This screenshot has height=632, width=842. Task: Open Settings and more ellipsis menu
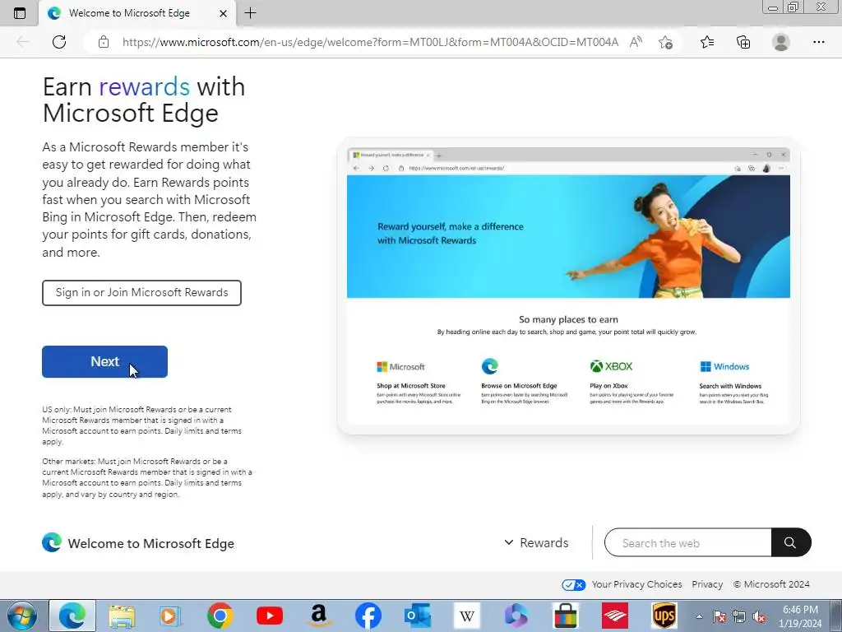(818, 42)
